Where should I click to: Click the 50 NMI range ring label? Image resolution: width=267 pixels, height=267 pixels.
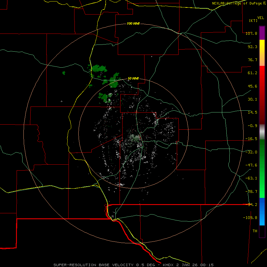pos(133,79)
